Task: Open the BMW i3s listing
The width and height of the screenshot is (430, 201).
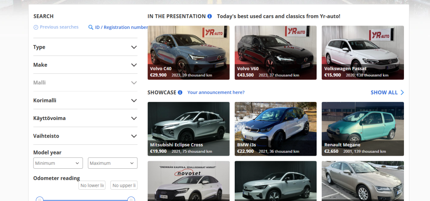Action: click(275, 129)
